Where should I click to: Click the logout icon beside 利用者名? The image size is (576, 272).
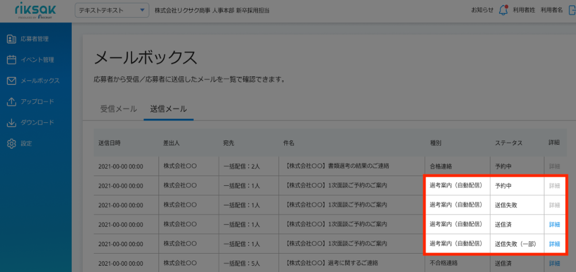571,10
